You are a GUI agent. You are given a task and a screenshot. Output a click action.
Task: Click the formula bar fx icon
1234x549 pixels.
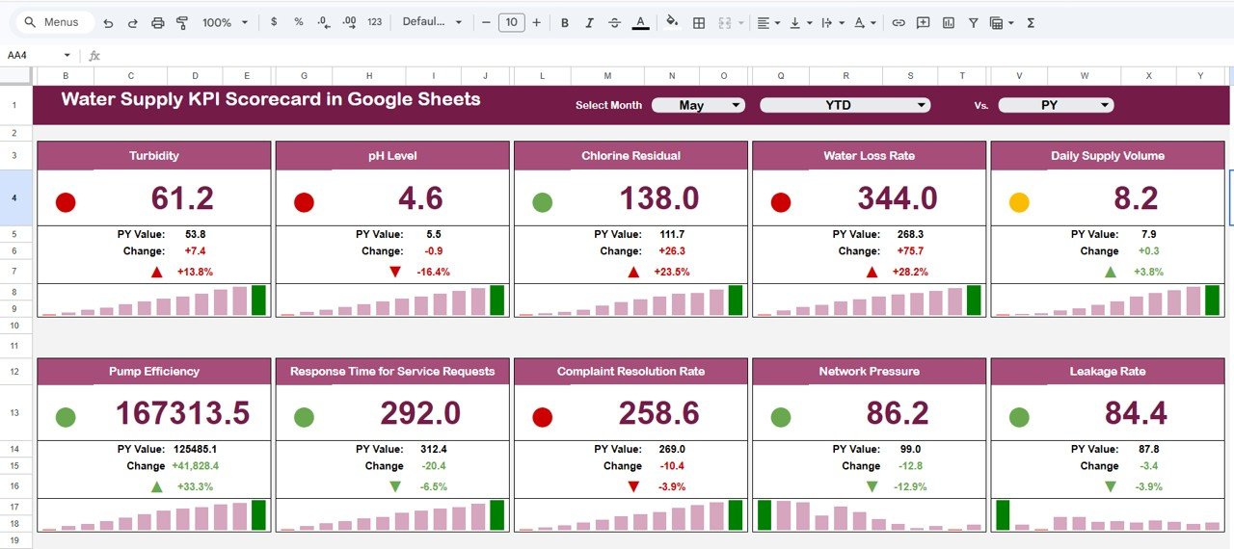click(x=94, y=55)
